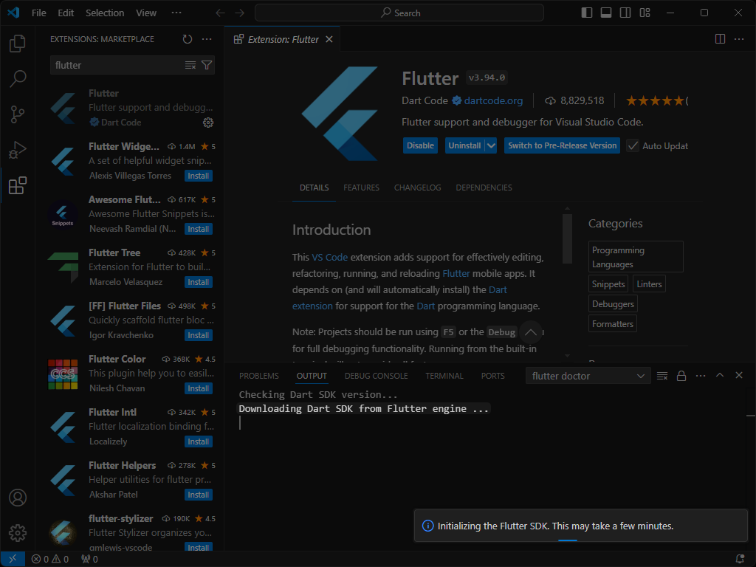Close the Extension: Flutter tab

(x=329, y=39)
